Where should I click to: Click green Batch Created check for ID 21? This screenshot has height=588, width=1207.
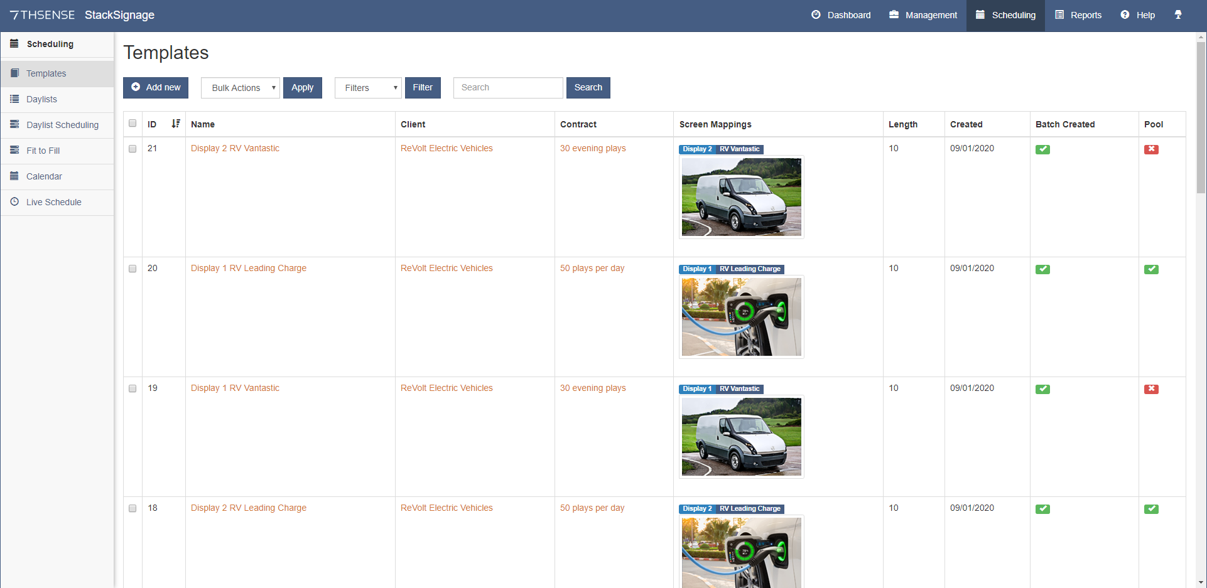[1042, 149]
